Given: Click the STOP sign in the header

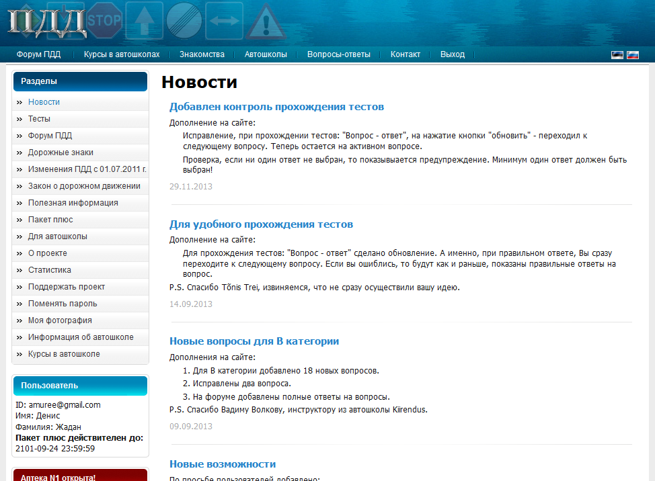Looking at the screenshot, I should click(x=104, y=19).
